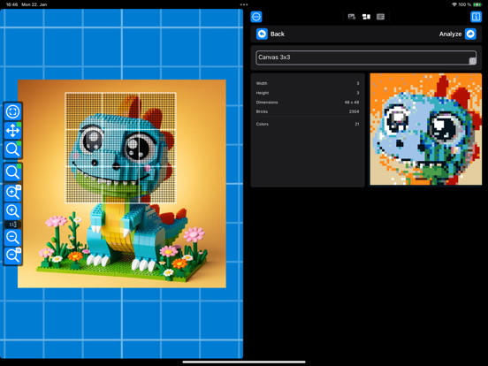Screen dimensions: 488x366
Task: Switch to list-only layout view
Action: (380, 17)
